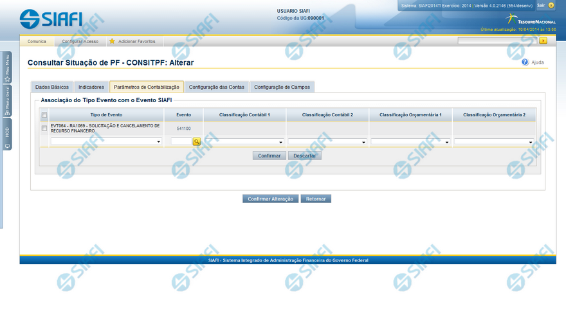Switch to the Dados Básicos tab

(52, 87)
